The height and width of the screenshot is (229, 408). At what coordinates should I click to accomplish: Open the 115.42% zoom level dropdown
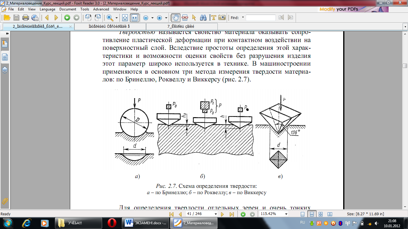[286, 214]
